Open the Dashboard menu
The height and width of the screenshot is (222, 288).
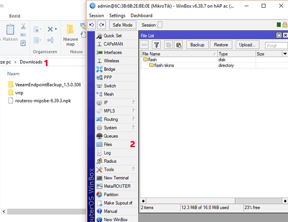(142, 16)
